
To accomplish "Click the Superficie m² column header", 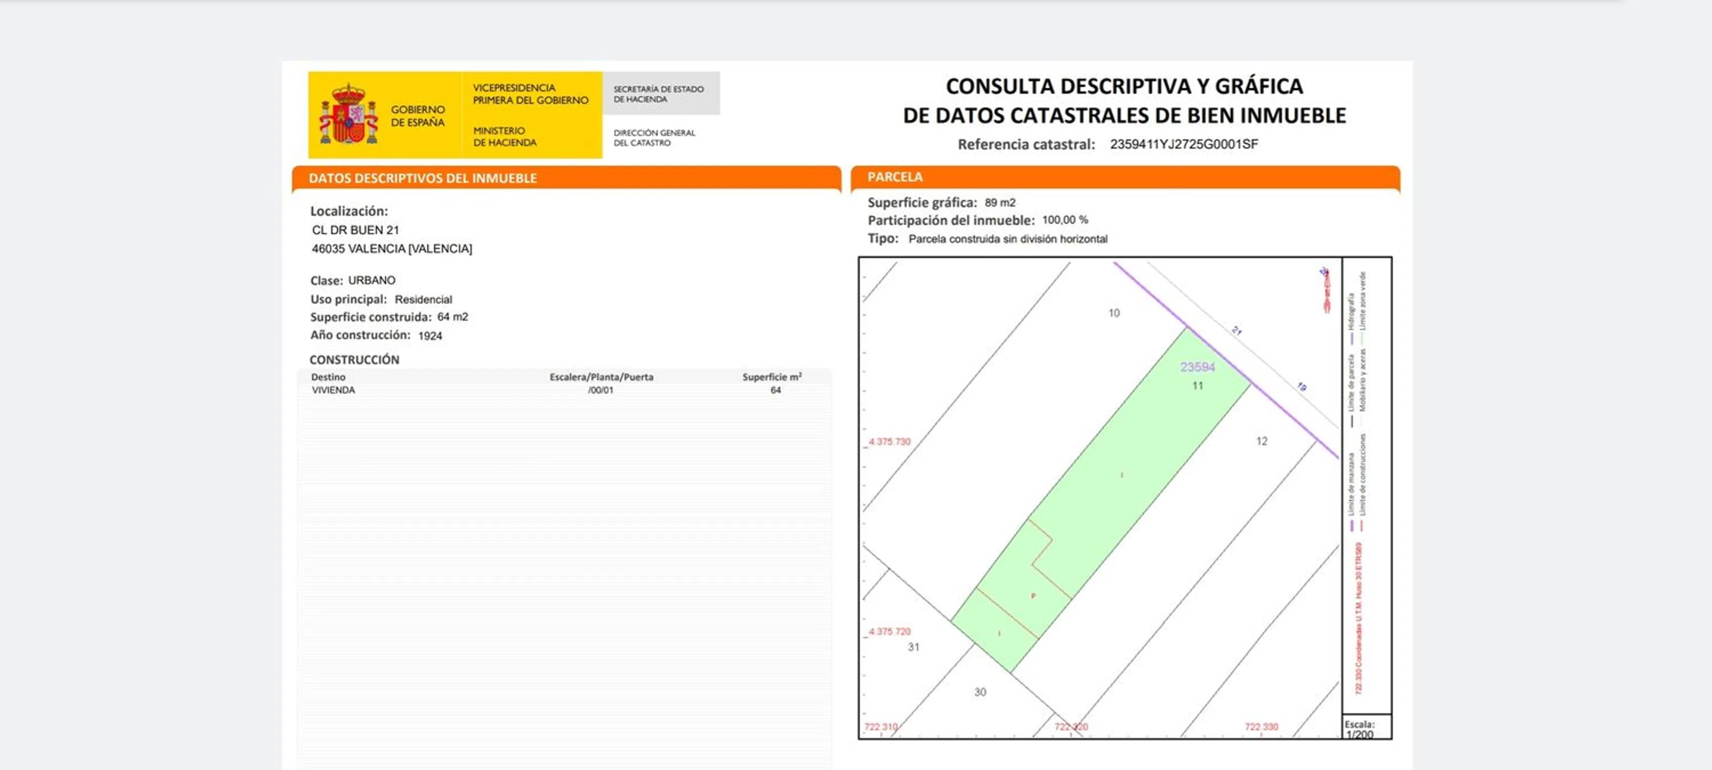I will coord(772,377).
